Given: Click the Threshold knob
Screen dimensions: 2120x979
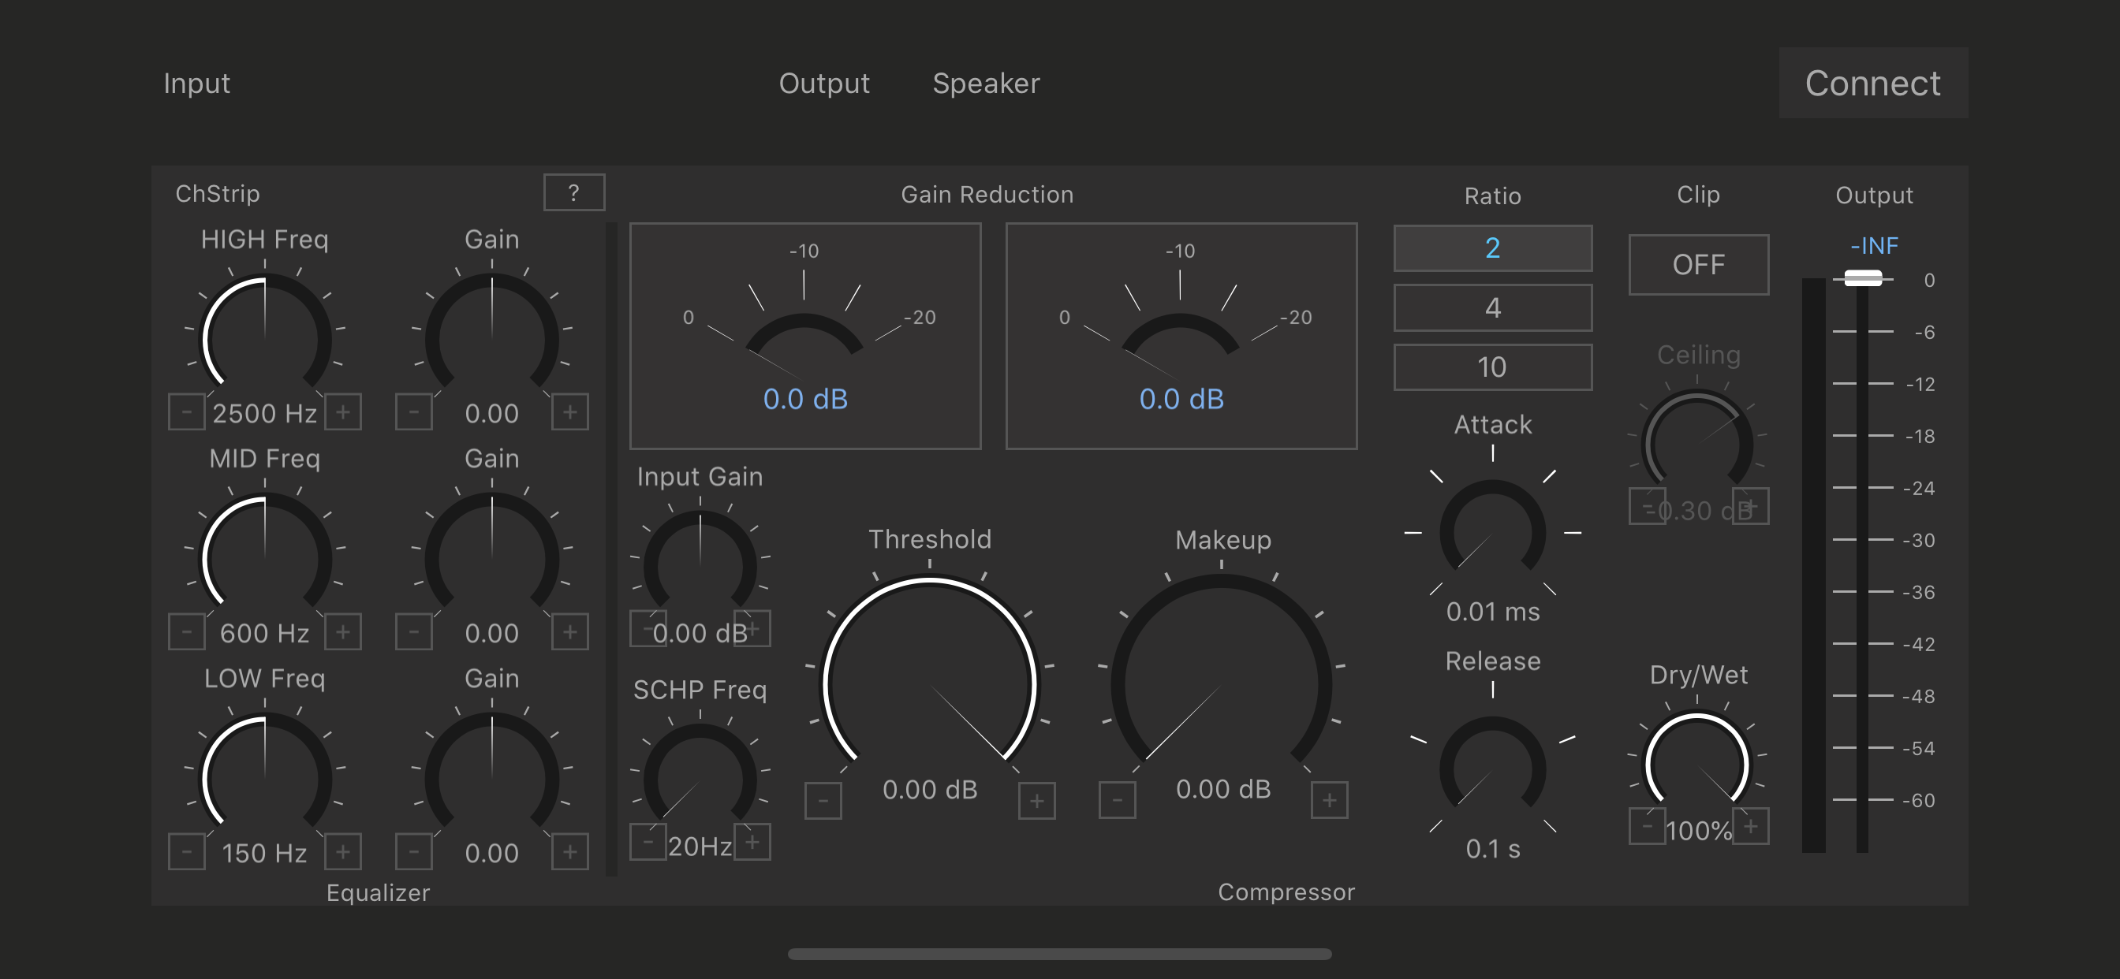Looking at the screenshot, I should tap(930, 684).
